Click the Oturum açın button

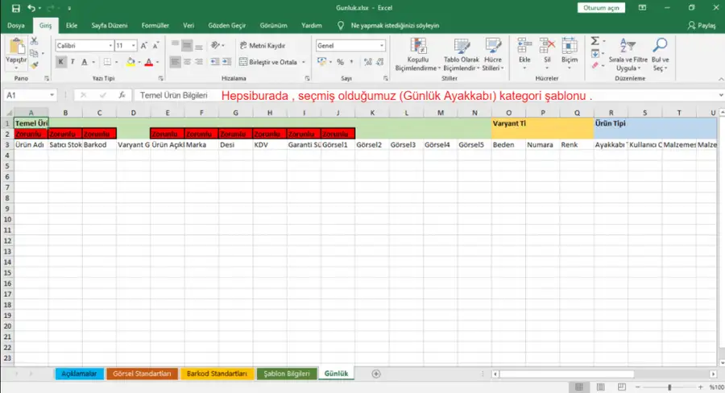coord(601,8)
